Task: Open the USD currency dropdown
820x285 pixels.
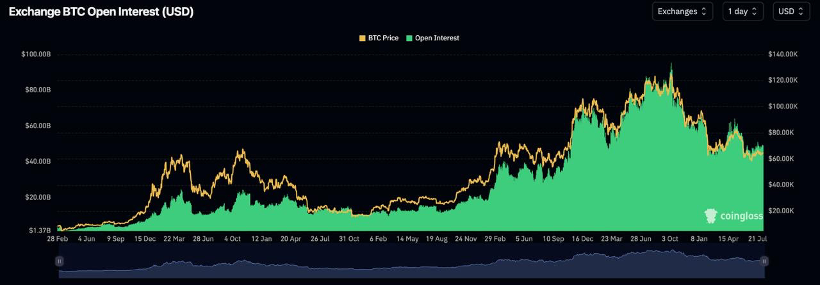Action: 791,11
